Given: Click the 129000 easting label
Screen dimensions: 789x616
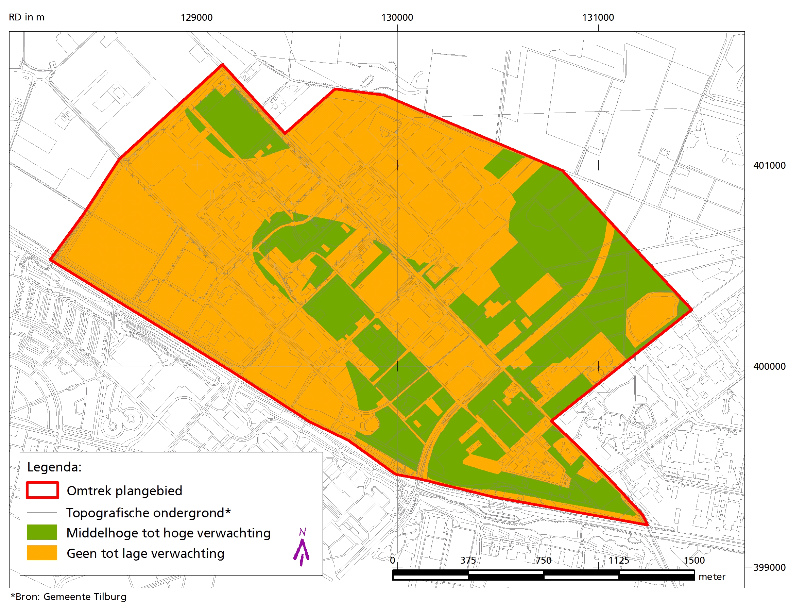Looking at the screenshot, I should 196,17.
